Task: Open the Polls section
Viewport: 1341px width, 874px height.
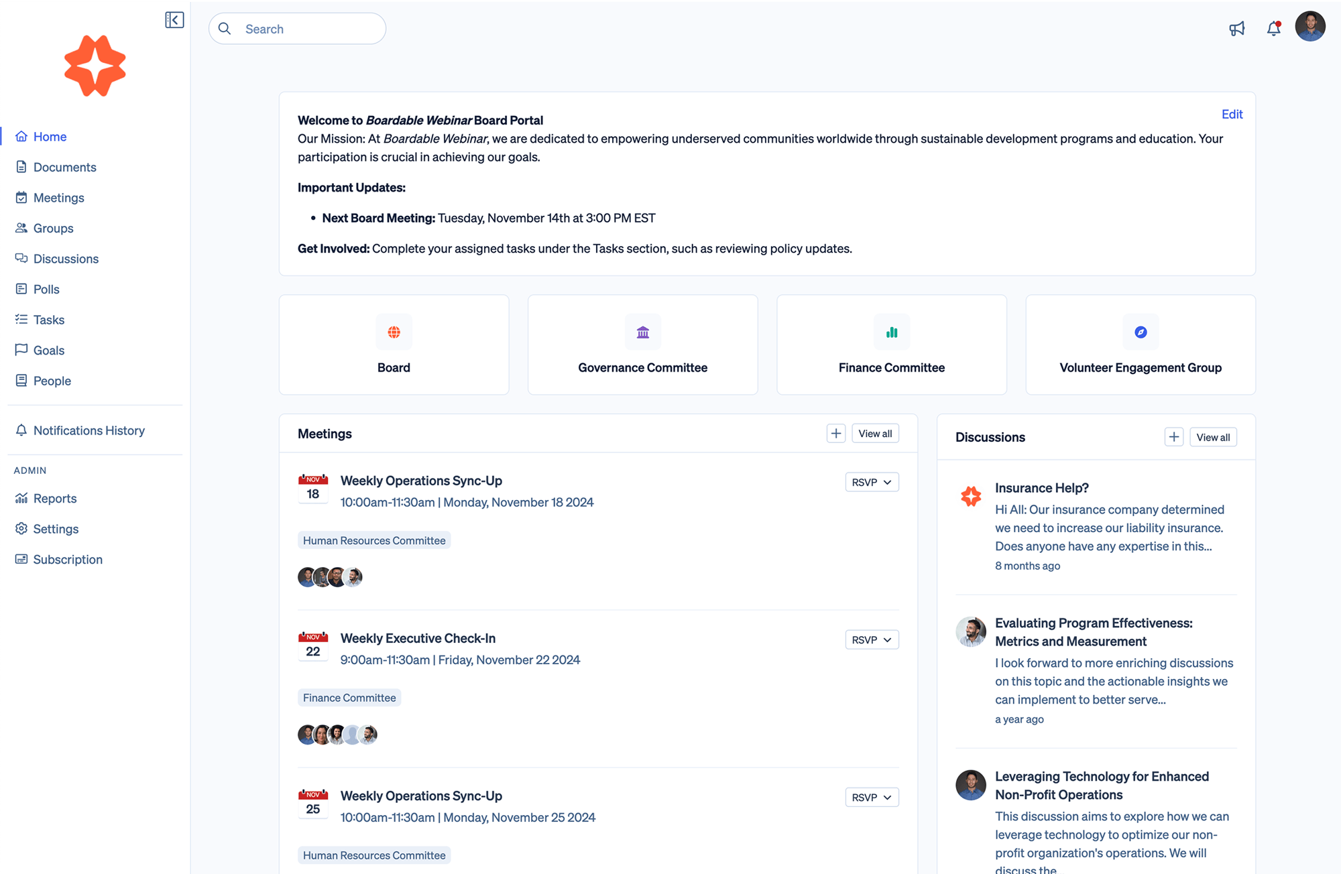Action: (x=46, y=289)
